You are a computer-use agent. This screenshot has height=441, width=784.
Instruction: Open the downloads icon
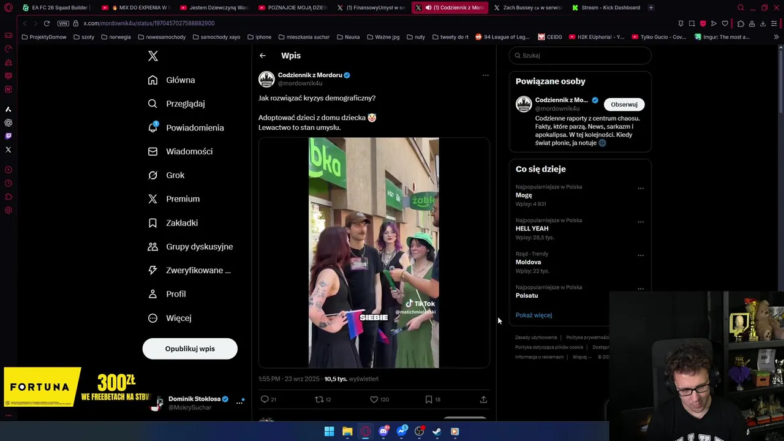(763, 23)
